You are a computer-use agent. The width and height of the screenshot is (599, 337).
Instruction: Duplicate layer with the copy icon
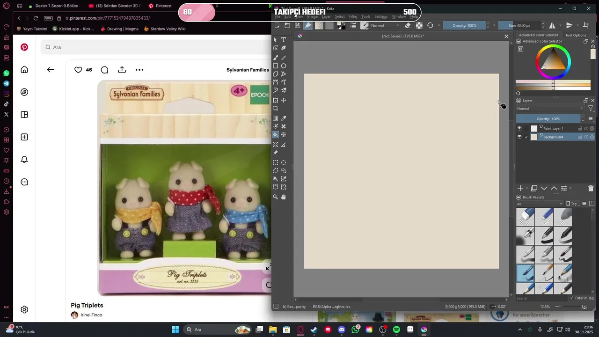pos(534,188)
